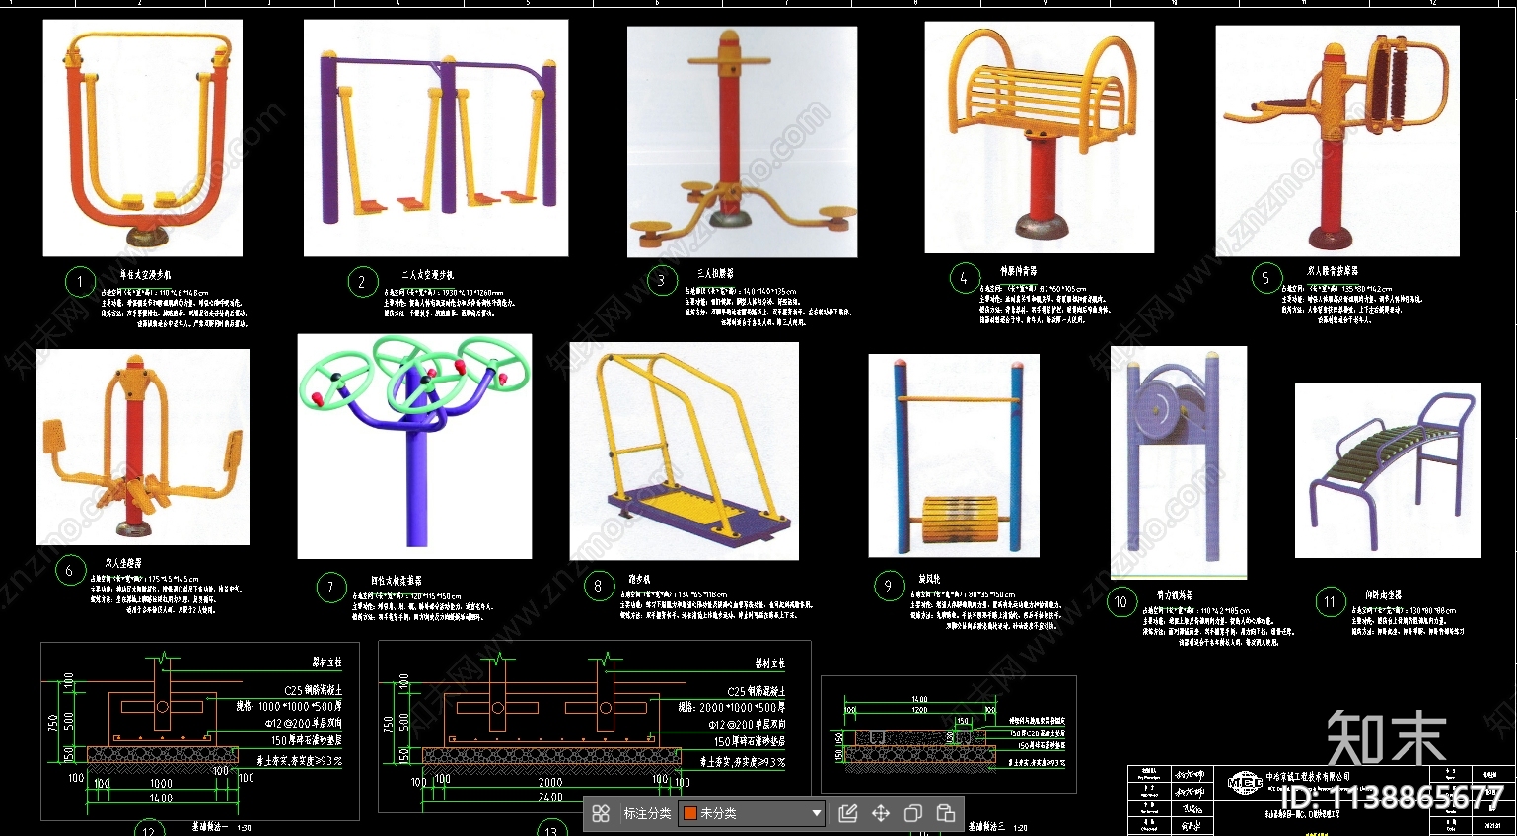Click the paste clipboard icon in toolbar
Image resolution: width=1517 pixels, height=836 pixels.
point(945,813)
